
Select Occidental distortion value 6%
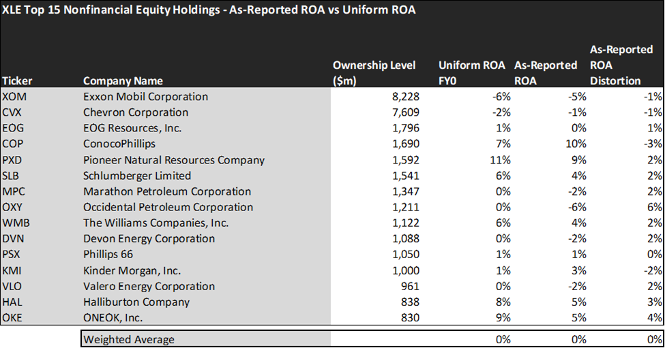coord(655,208)
